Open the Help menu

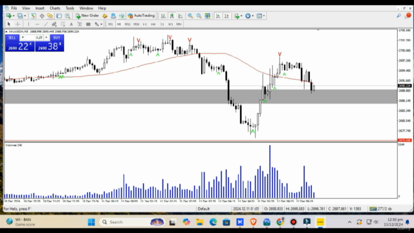point(102,8)
